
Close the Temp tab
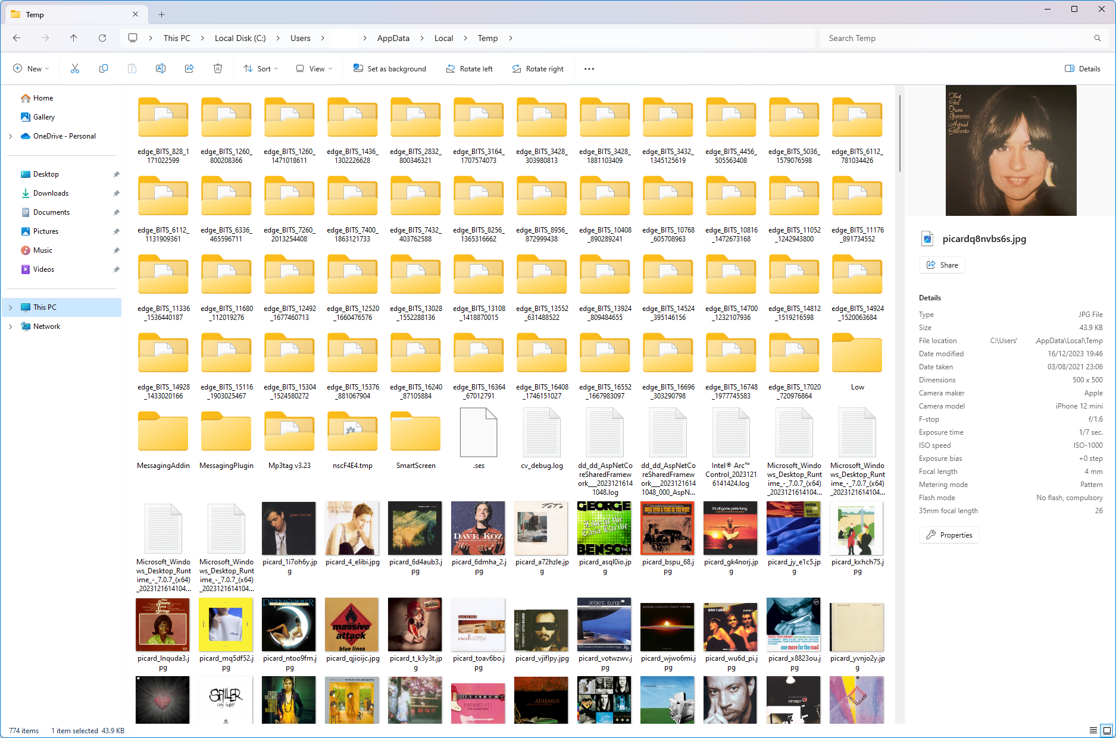pos(136,14)
